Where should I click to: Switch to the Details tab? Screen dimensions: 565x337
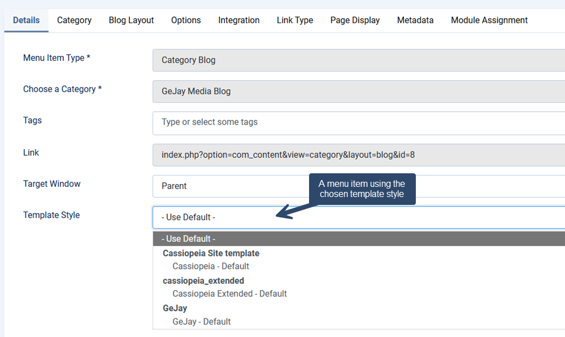[x=27, y=20]
